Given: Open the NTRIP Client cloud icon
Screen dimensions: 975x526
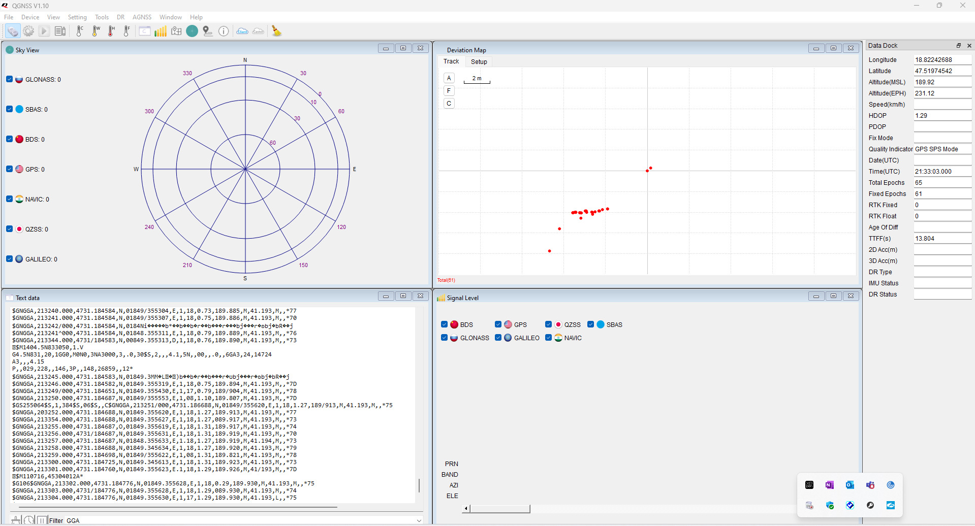Looking at the screenshot, I should 242,31.
